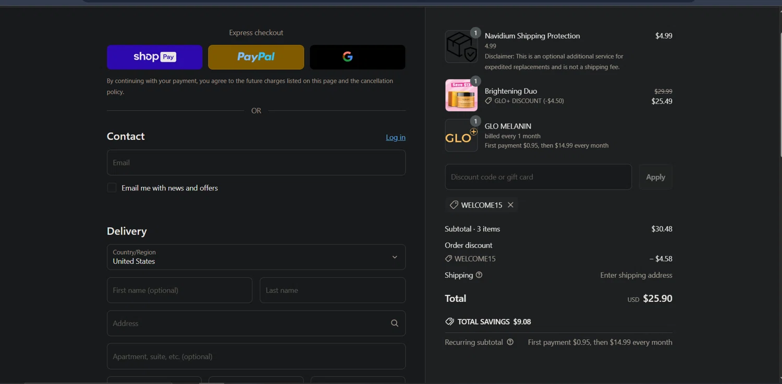782x384 pixels.
Task: Focus the Email input field
Action: click(x=256, y=162)
